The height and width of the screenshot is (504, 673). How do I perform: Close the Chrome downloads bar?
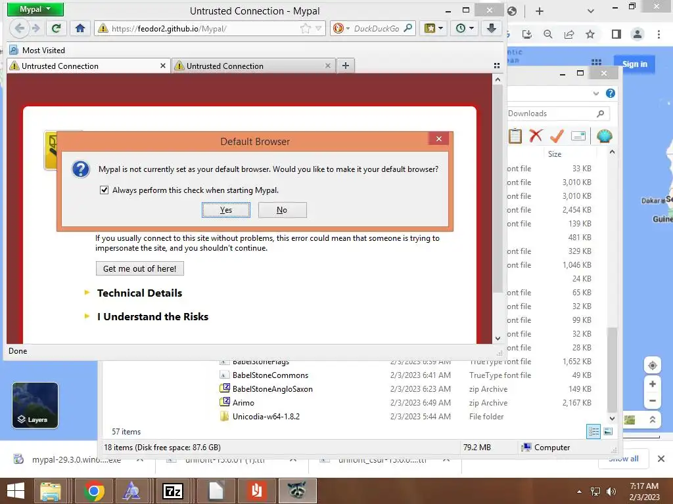tap(661, 459)
